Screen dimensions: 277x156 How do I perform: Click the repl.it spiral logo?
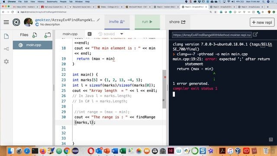16,22
